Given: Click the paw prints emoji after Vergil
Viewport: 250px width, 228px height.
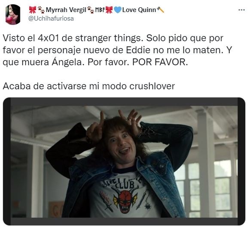Looking at the screenshot, I should (91, 10).
